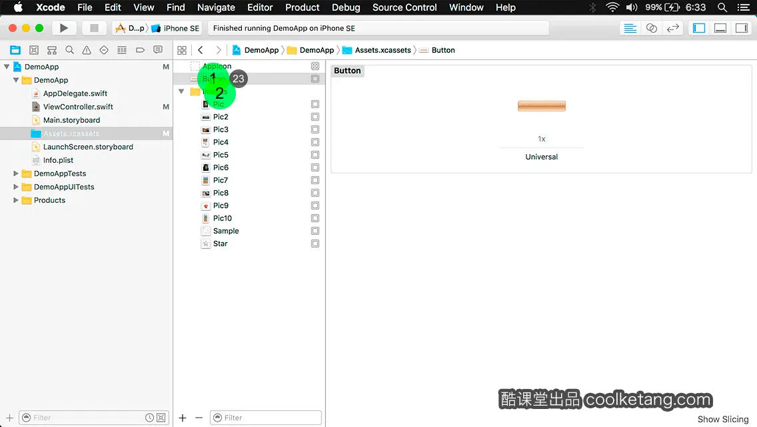Add new file in project navigator
The image size is (757, 427).
click(9, 418)
